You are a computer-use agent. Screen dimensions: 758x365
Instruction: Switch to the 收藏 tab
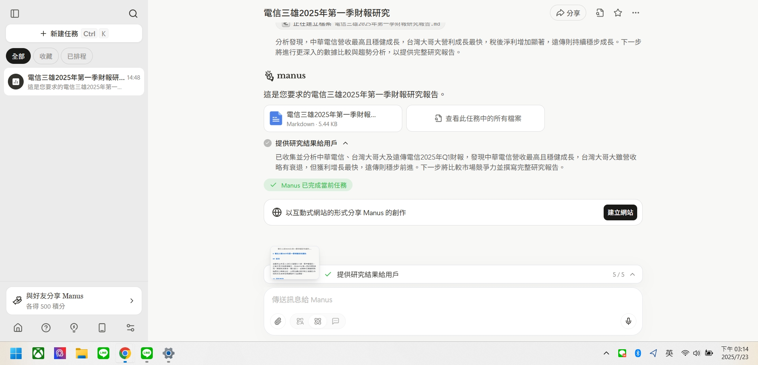(x=46, y=56)
